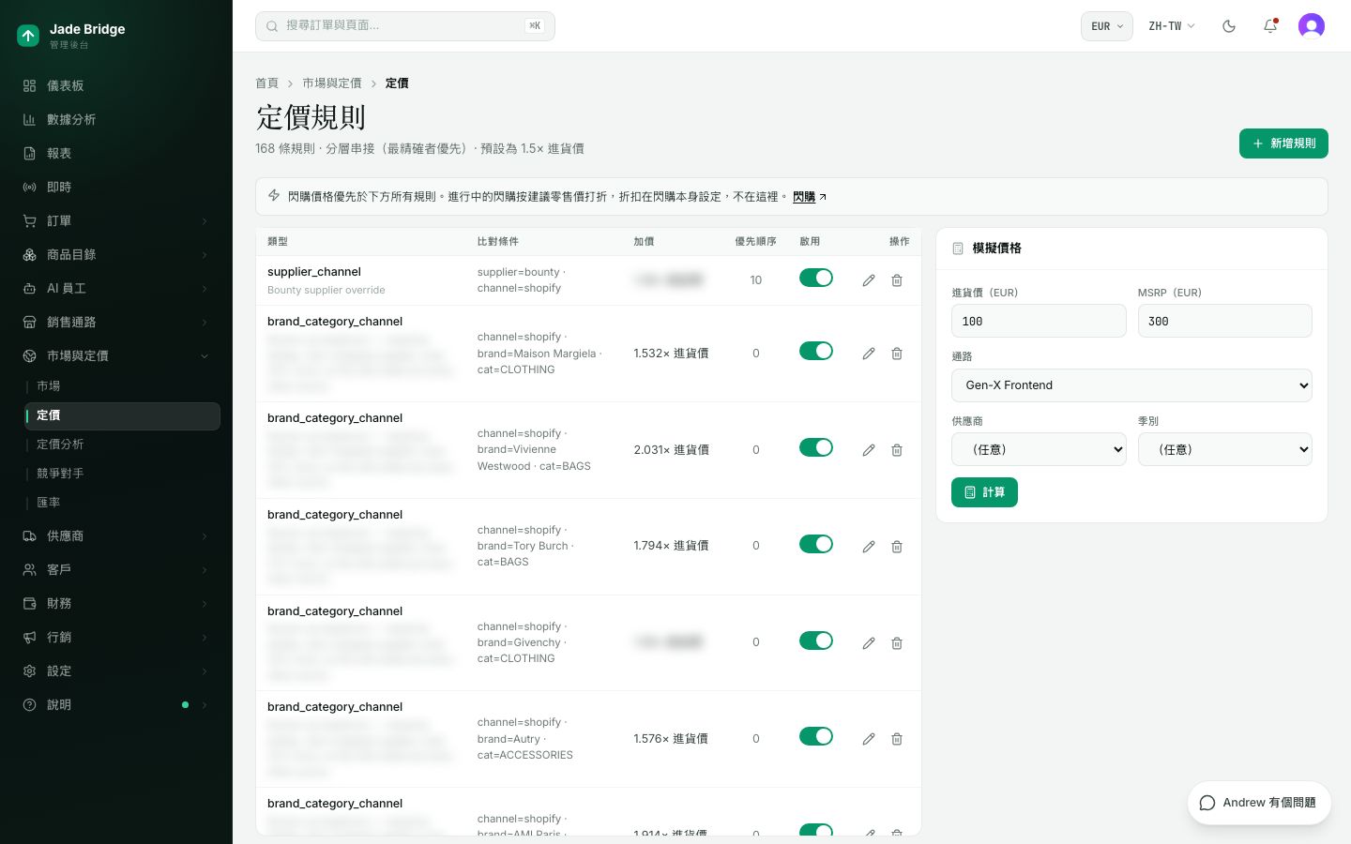Open the user avatar menu
Viewport: 1351px width, 844px height.
tap(1312, 26)
